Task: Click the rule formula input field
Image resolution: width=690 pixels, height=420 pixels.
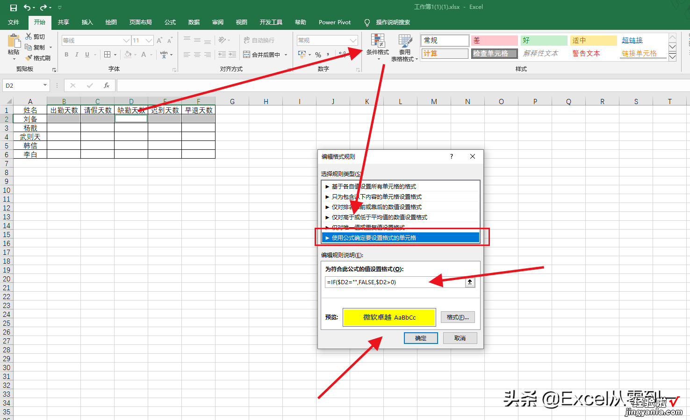Action: point(395,282)
